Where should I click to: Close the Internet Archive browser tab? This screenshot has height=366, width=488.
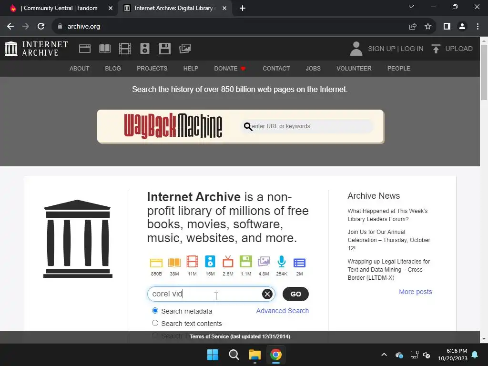(x=224, y=8)
